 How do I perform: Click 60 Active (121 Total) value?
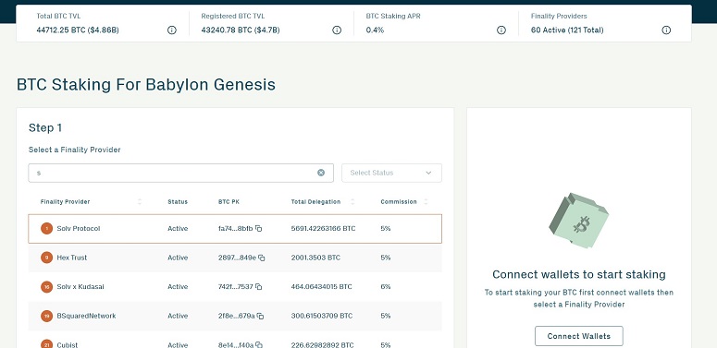click(x=567, y=30)
